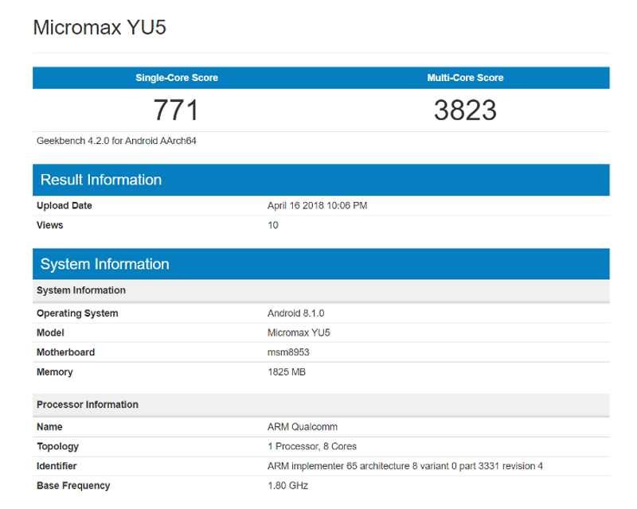
Task: Click the 1 Processor, 8 Cores value
Action: pos(312,446)
